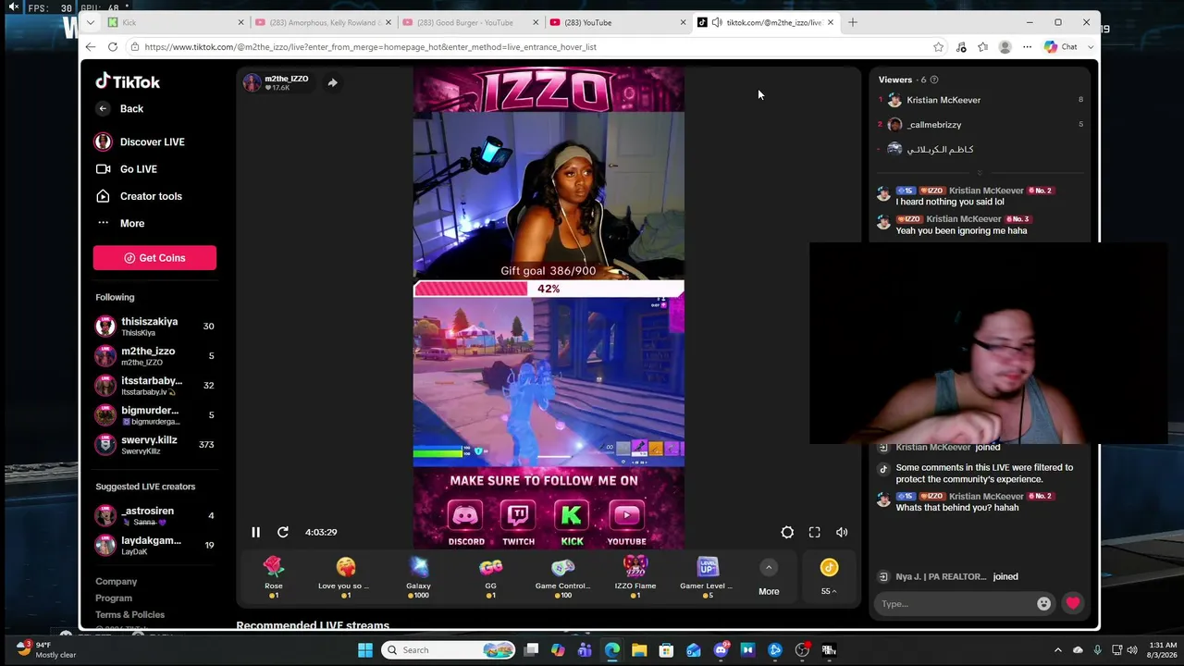Open the tab search dropdown arrow
The image size is (1184, 666).
click(x=90, y=22)
